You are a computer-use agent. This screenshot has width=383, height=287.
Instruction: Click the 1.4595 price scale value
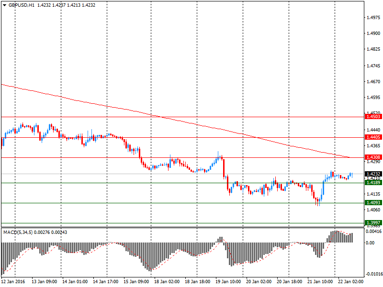(x=373, y=98)
